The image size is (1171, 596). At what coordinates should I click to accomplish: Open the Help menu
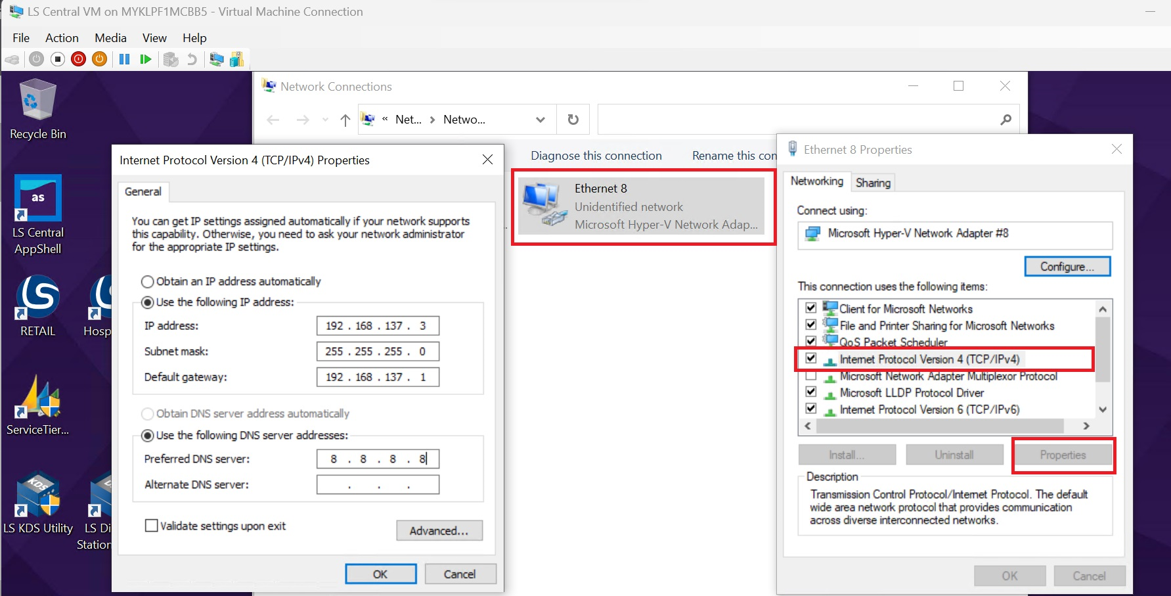(x=194, y=38)
